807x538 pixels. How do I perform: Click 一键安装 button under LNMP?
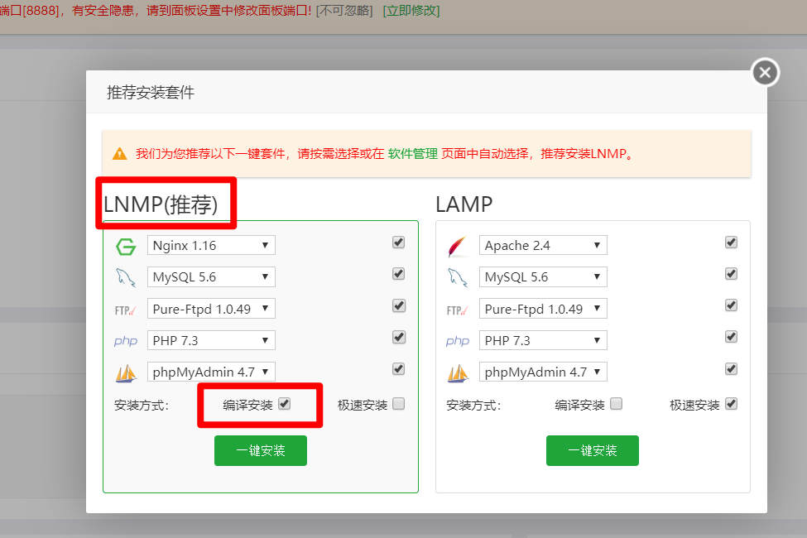coord(261,450)
